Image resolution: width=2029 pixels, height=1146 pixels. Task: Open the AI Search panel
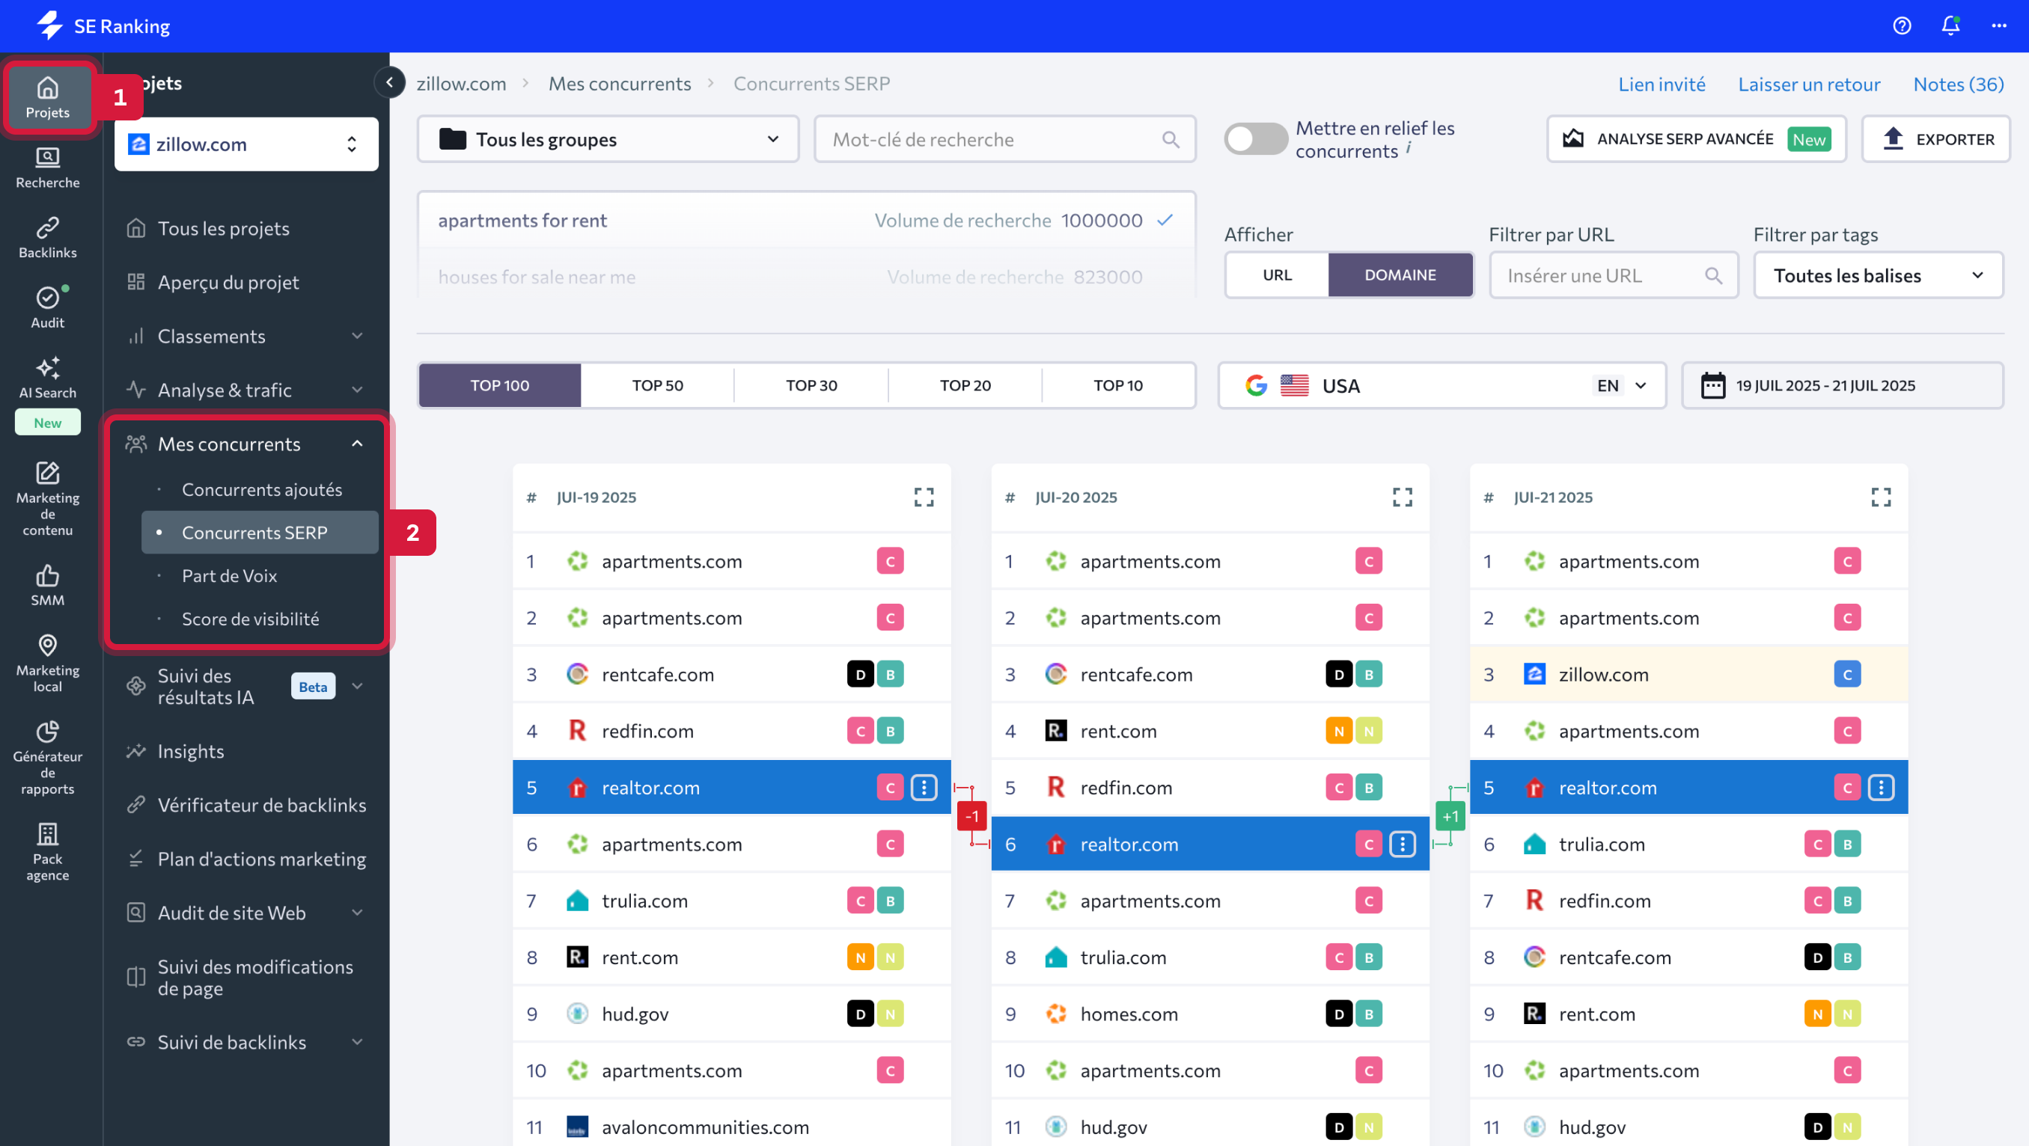(47, 376)
